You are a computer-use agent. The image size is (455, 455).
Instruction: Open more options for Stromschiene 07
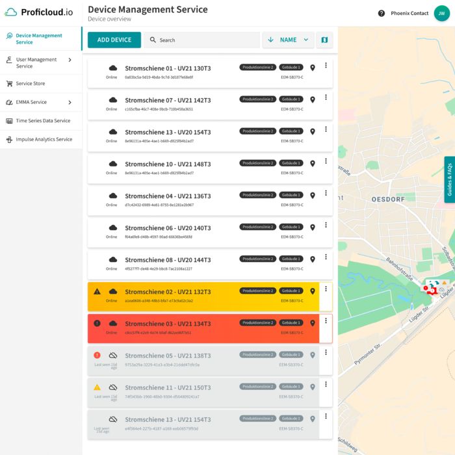[x=326, y=97]
